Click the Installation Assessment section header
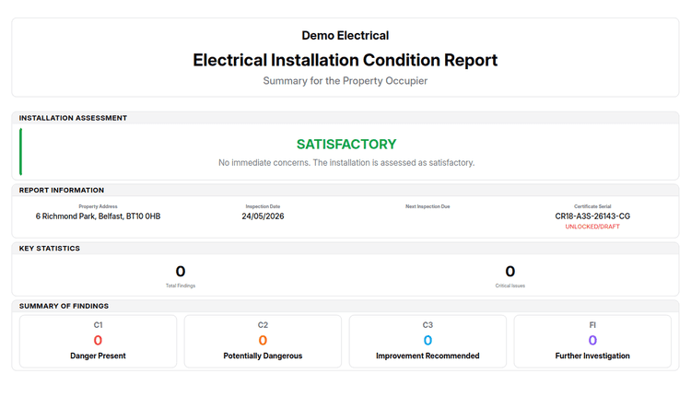The height and width of the screenshot is (397, 691). click(x=73, y=118)
